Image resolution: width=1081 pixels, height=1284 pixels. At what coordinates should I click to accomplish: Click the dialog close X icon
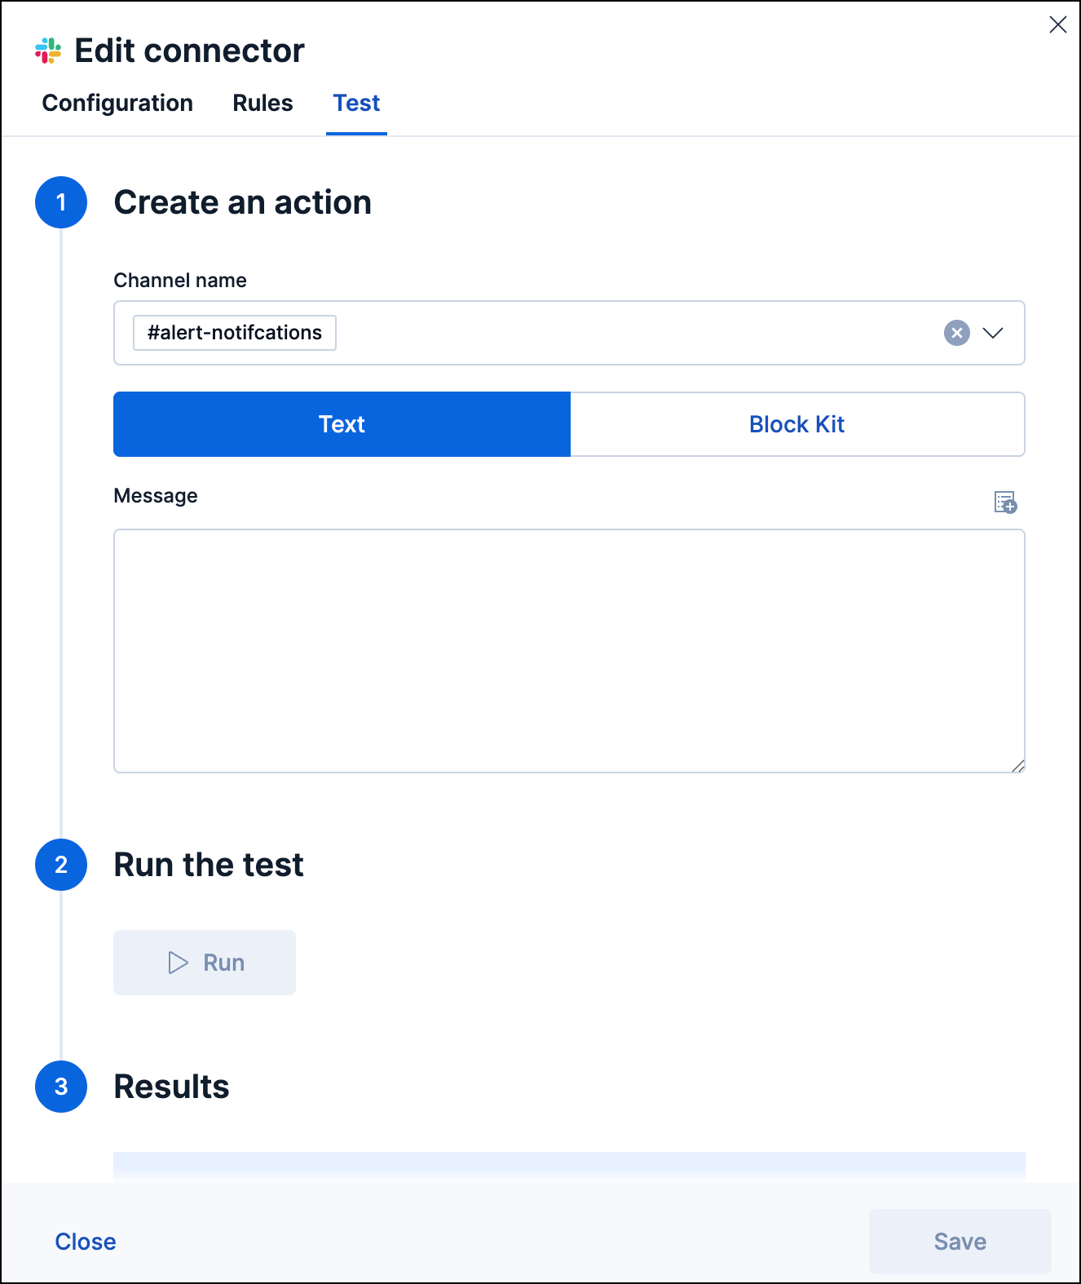click(1057, 24)
